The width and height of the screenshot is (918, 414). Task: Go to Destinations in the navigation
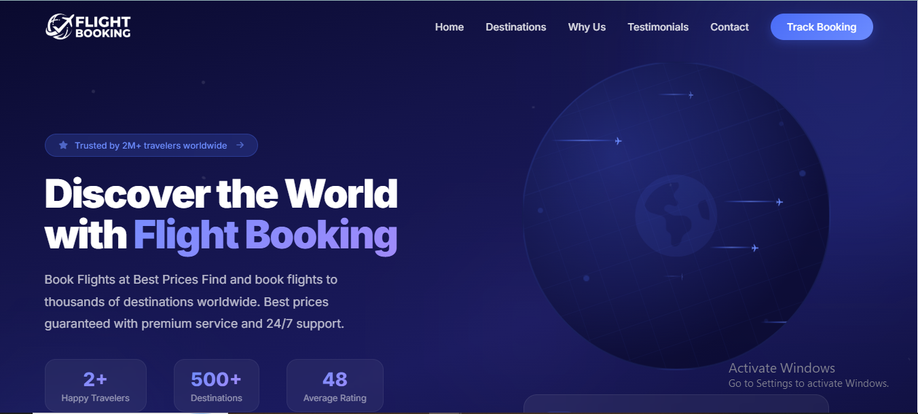[516, 27]
